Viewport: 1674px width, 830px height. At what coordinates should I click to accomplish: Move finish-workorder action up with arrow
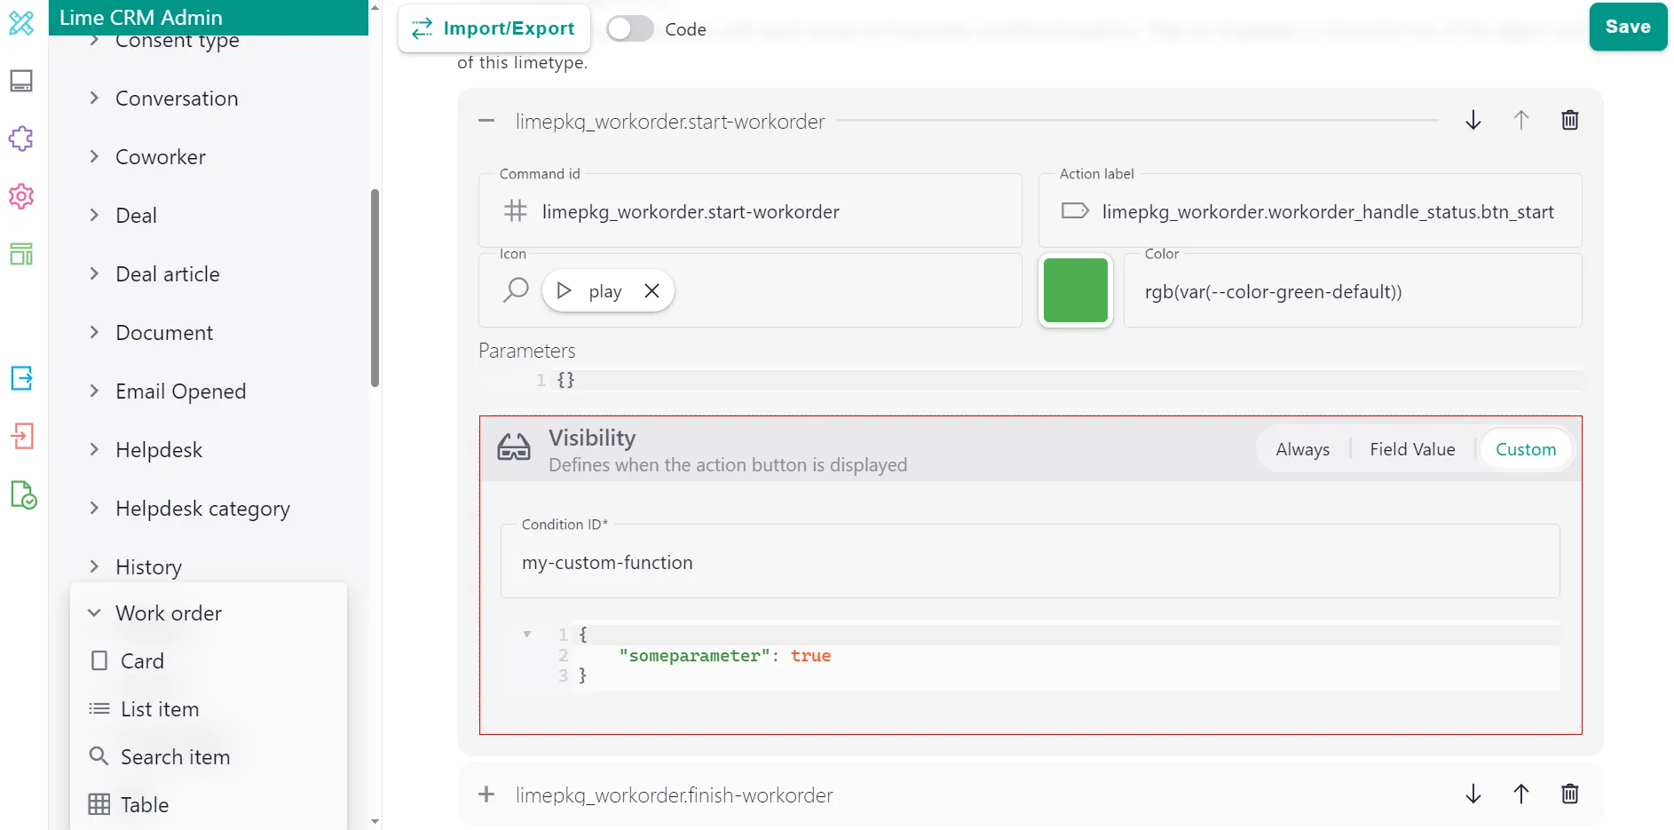[1520, 794]
